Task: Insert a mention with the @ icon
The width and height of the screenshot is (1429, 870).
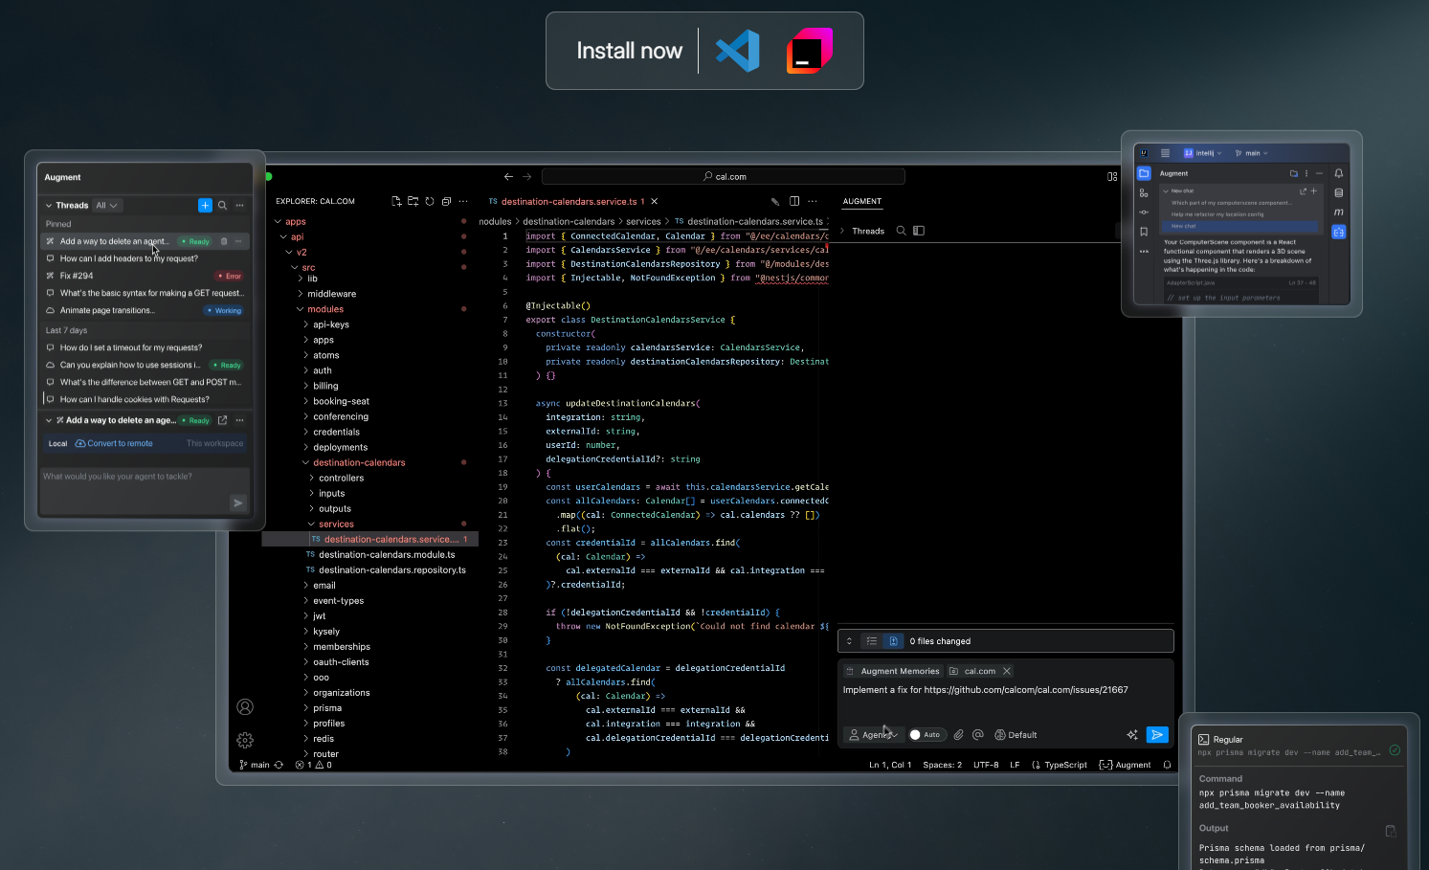Action: pyautogui.click(x=977, y=735)
